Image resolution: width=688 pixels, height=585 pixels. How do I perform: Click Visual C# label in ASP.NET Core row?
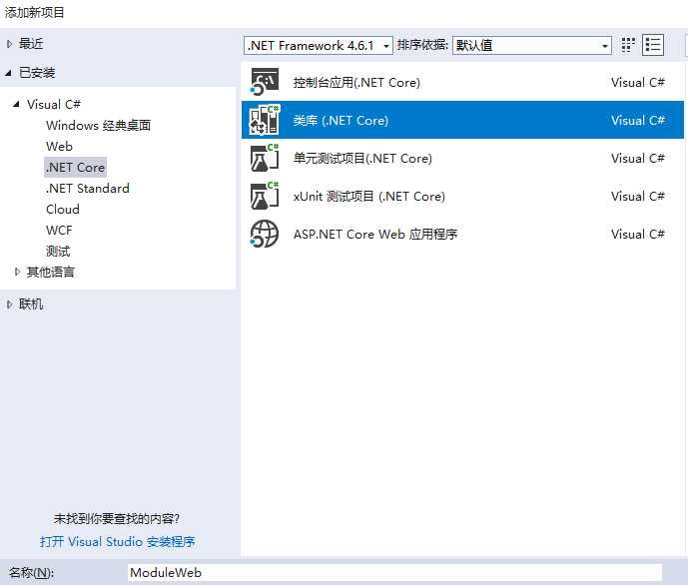click(x=638, y=235)
